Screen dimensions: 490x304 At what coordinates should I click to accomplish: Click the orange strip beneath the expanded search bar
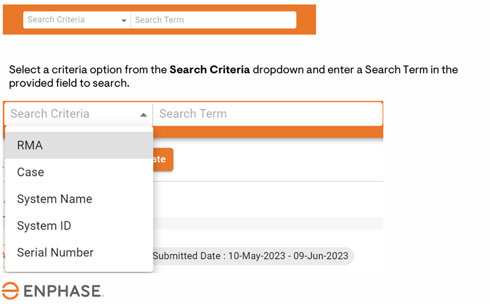coord(269,131)
